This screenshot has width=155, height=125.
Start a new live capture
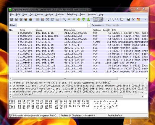tap(21, 19)
